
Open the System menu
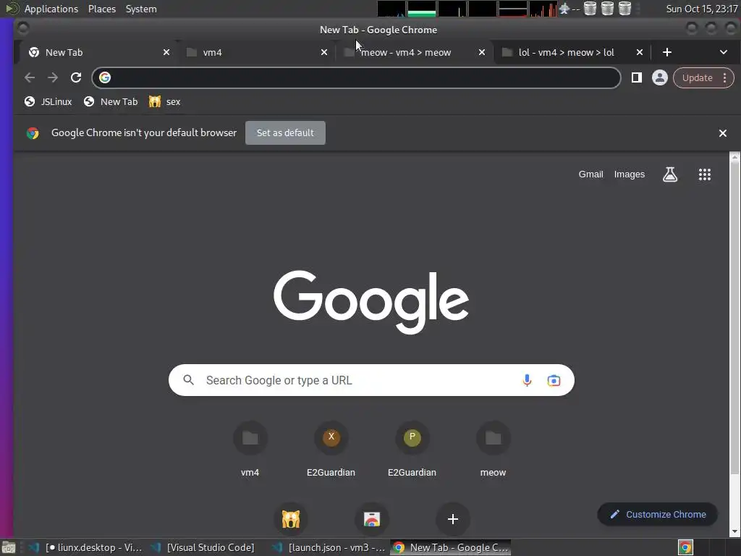coord(141,9)
